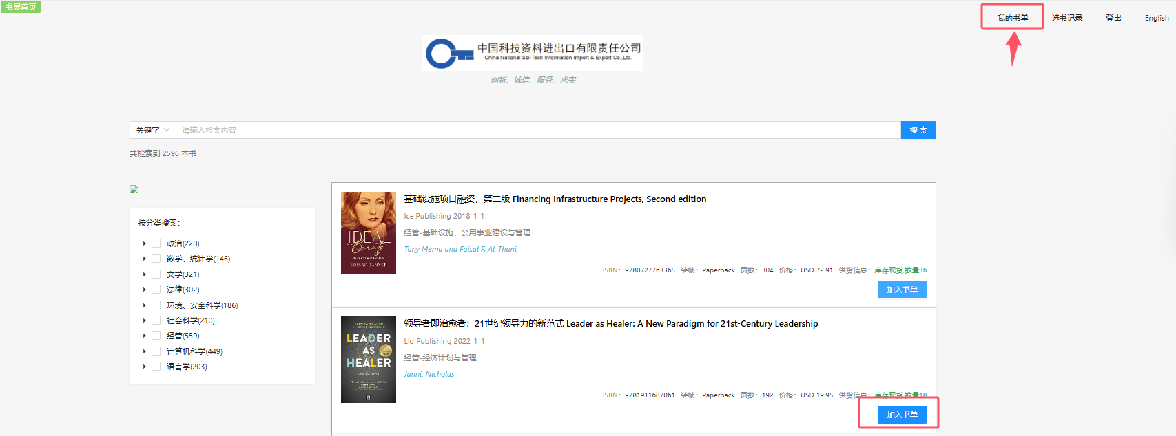Expand the 文学 category tree node

coord(144,274)
